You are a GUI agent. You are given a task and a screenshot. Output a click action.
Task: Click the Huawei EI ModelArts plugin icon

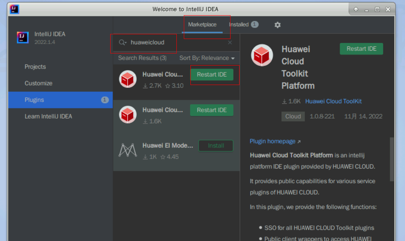click(128, 150)
